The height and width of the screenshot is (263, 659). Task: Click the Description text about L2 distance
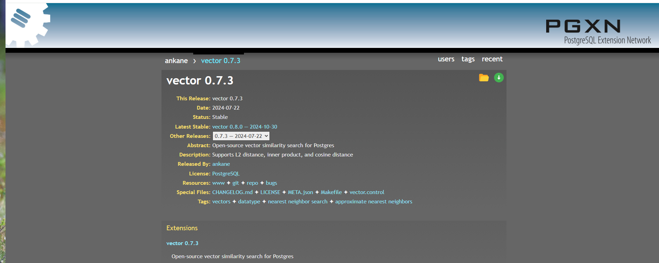coord(283,155)
